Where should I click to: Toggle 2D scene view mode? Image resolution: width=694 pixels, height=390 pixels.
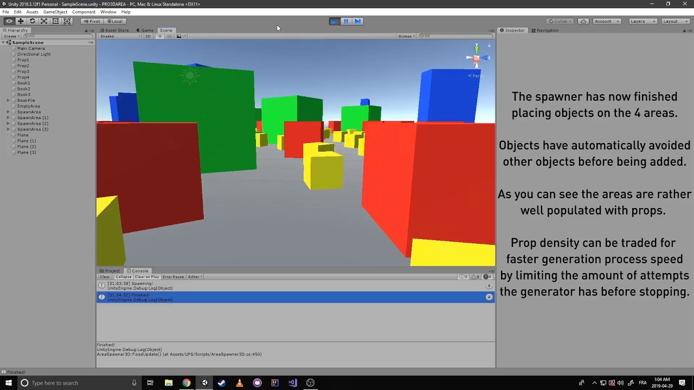pos(147,36)
